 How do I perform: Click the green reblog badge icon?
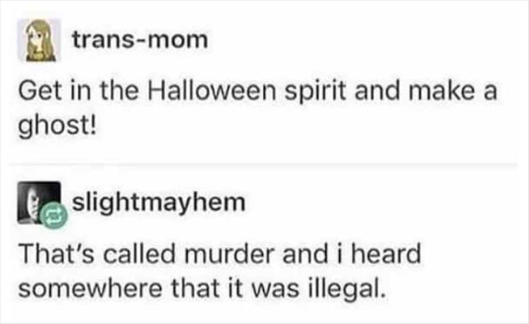[x=54, y=216]
